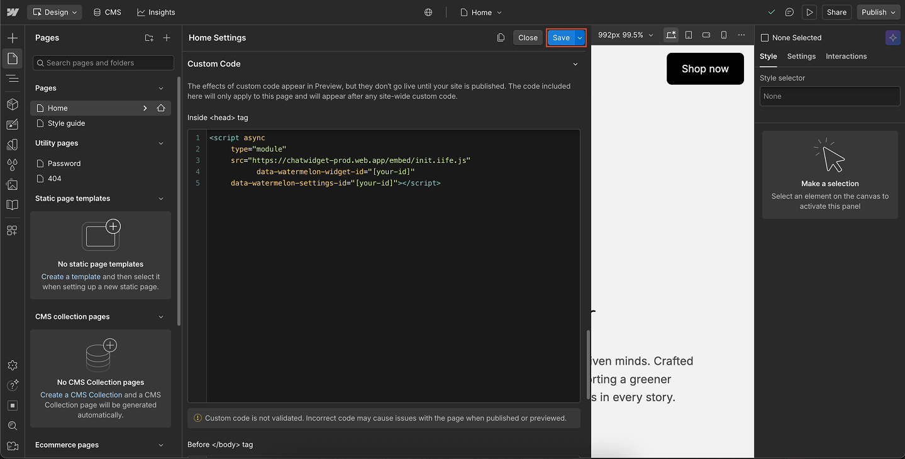Image resolution: width=905 pixels, height=459 pixels.
Task: Collapse the Pages section
Action: (161, 89)
